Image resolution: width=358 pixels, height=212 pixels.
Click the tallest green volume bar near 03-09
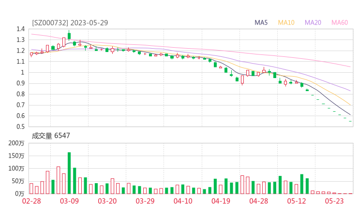(x=69, y=173)
